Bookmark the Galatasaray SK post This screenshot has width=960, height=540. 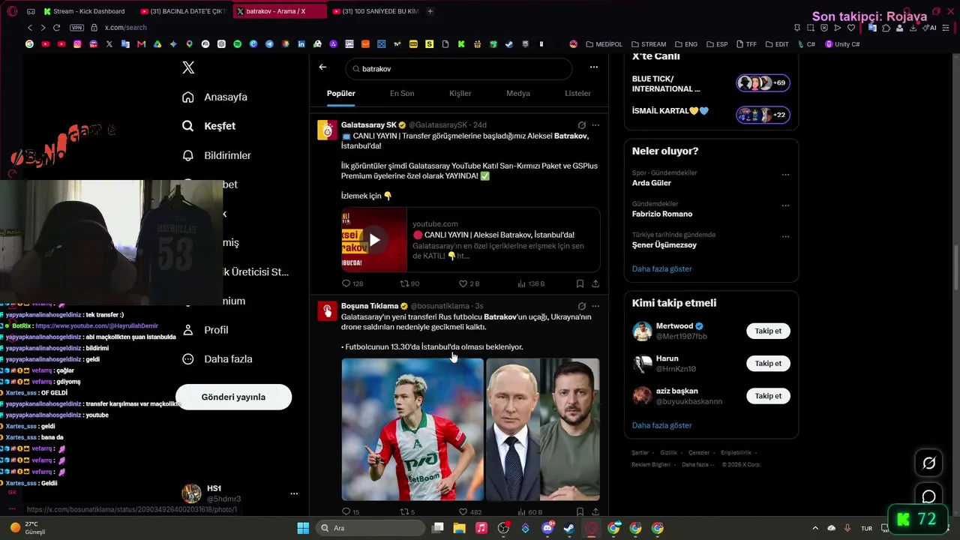tap(580, 283)
